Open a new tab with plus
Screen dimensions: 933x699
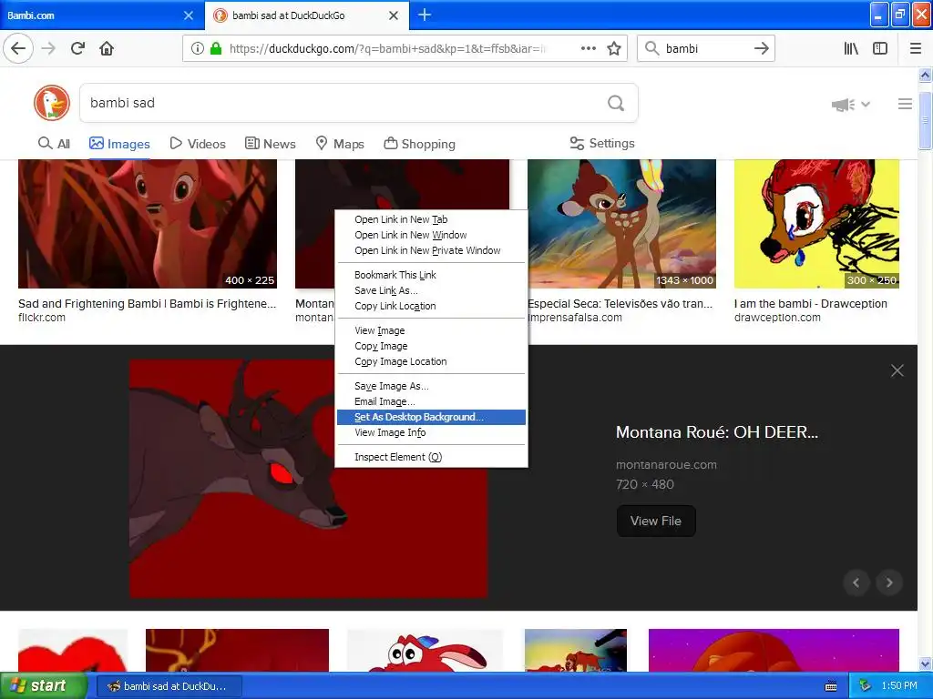[425, 15]
